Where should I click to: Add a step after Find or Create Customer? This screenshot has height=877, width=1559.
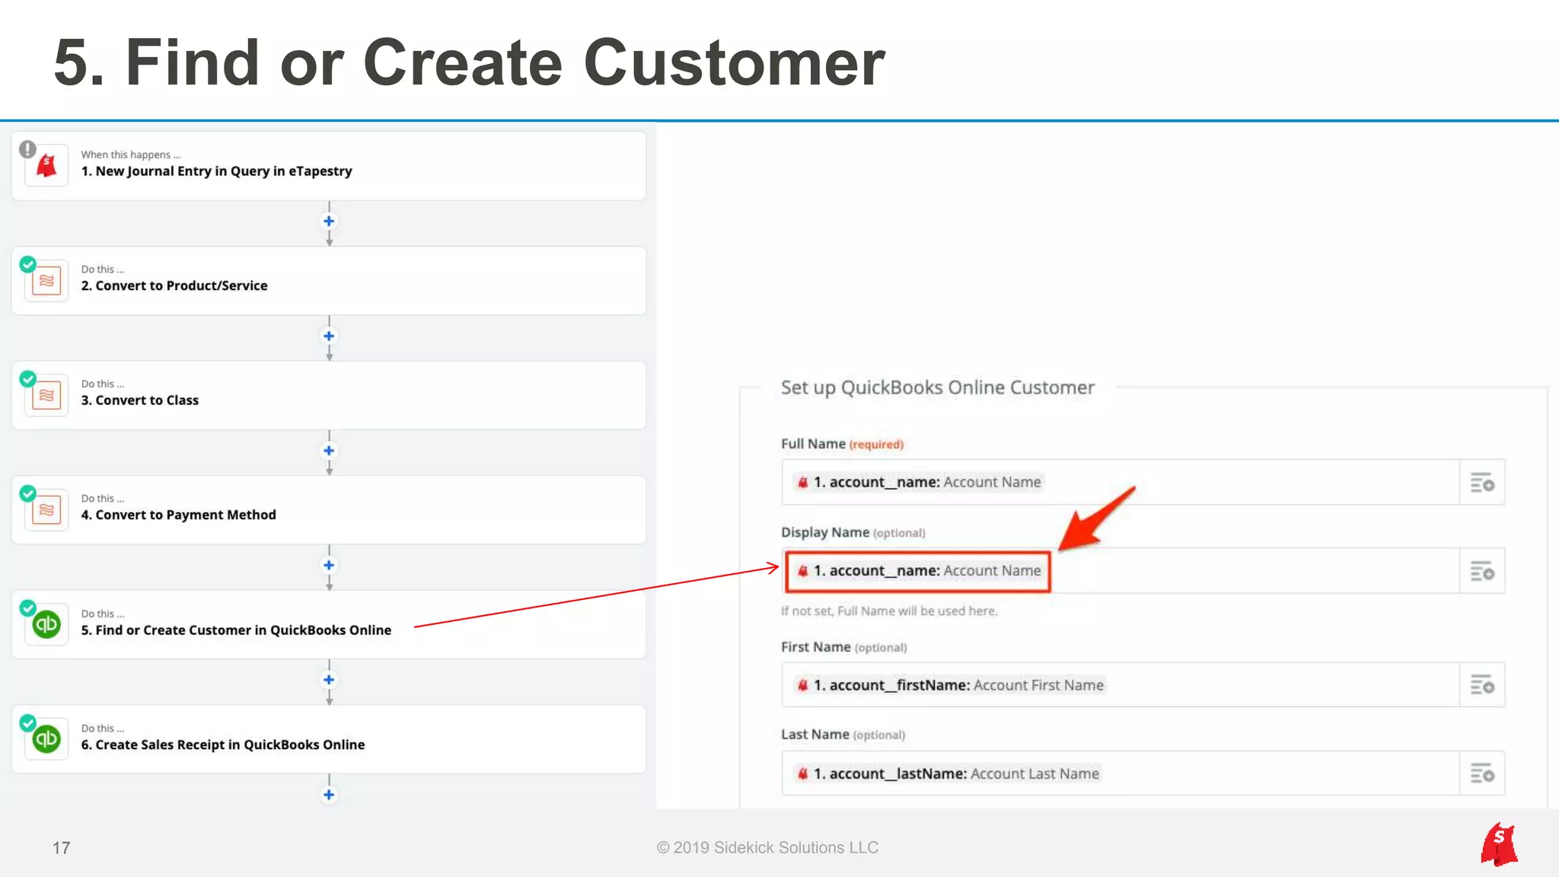click(329, 680)
